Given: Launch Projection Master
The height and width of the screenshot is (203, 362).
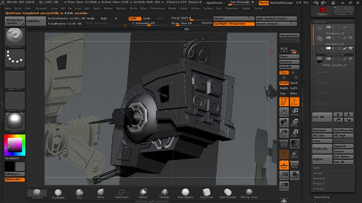Looking at the screenshot, I should (15, 21).
